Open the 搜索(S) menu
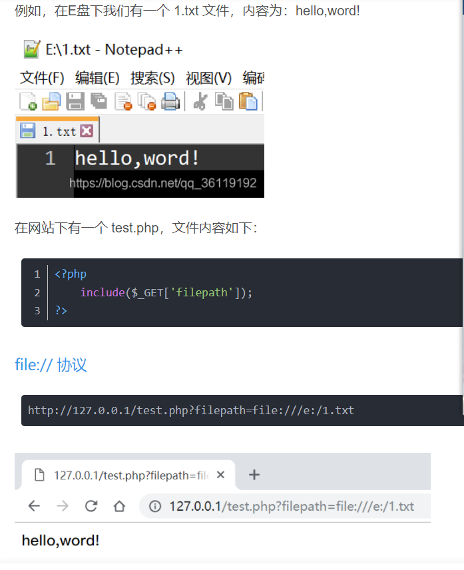The image size is (464, 570). tap(152, 78)
